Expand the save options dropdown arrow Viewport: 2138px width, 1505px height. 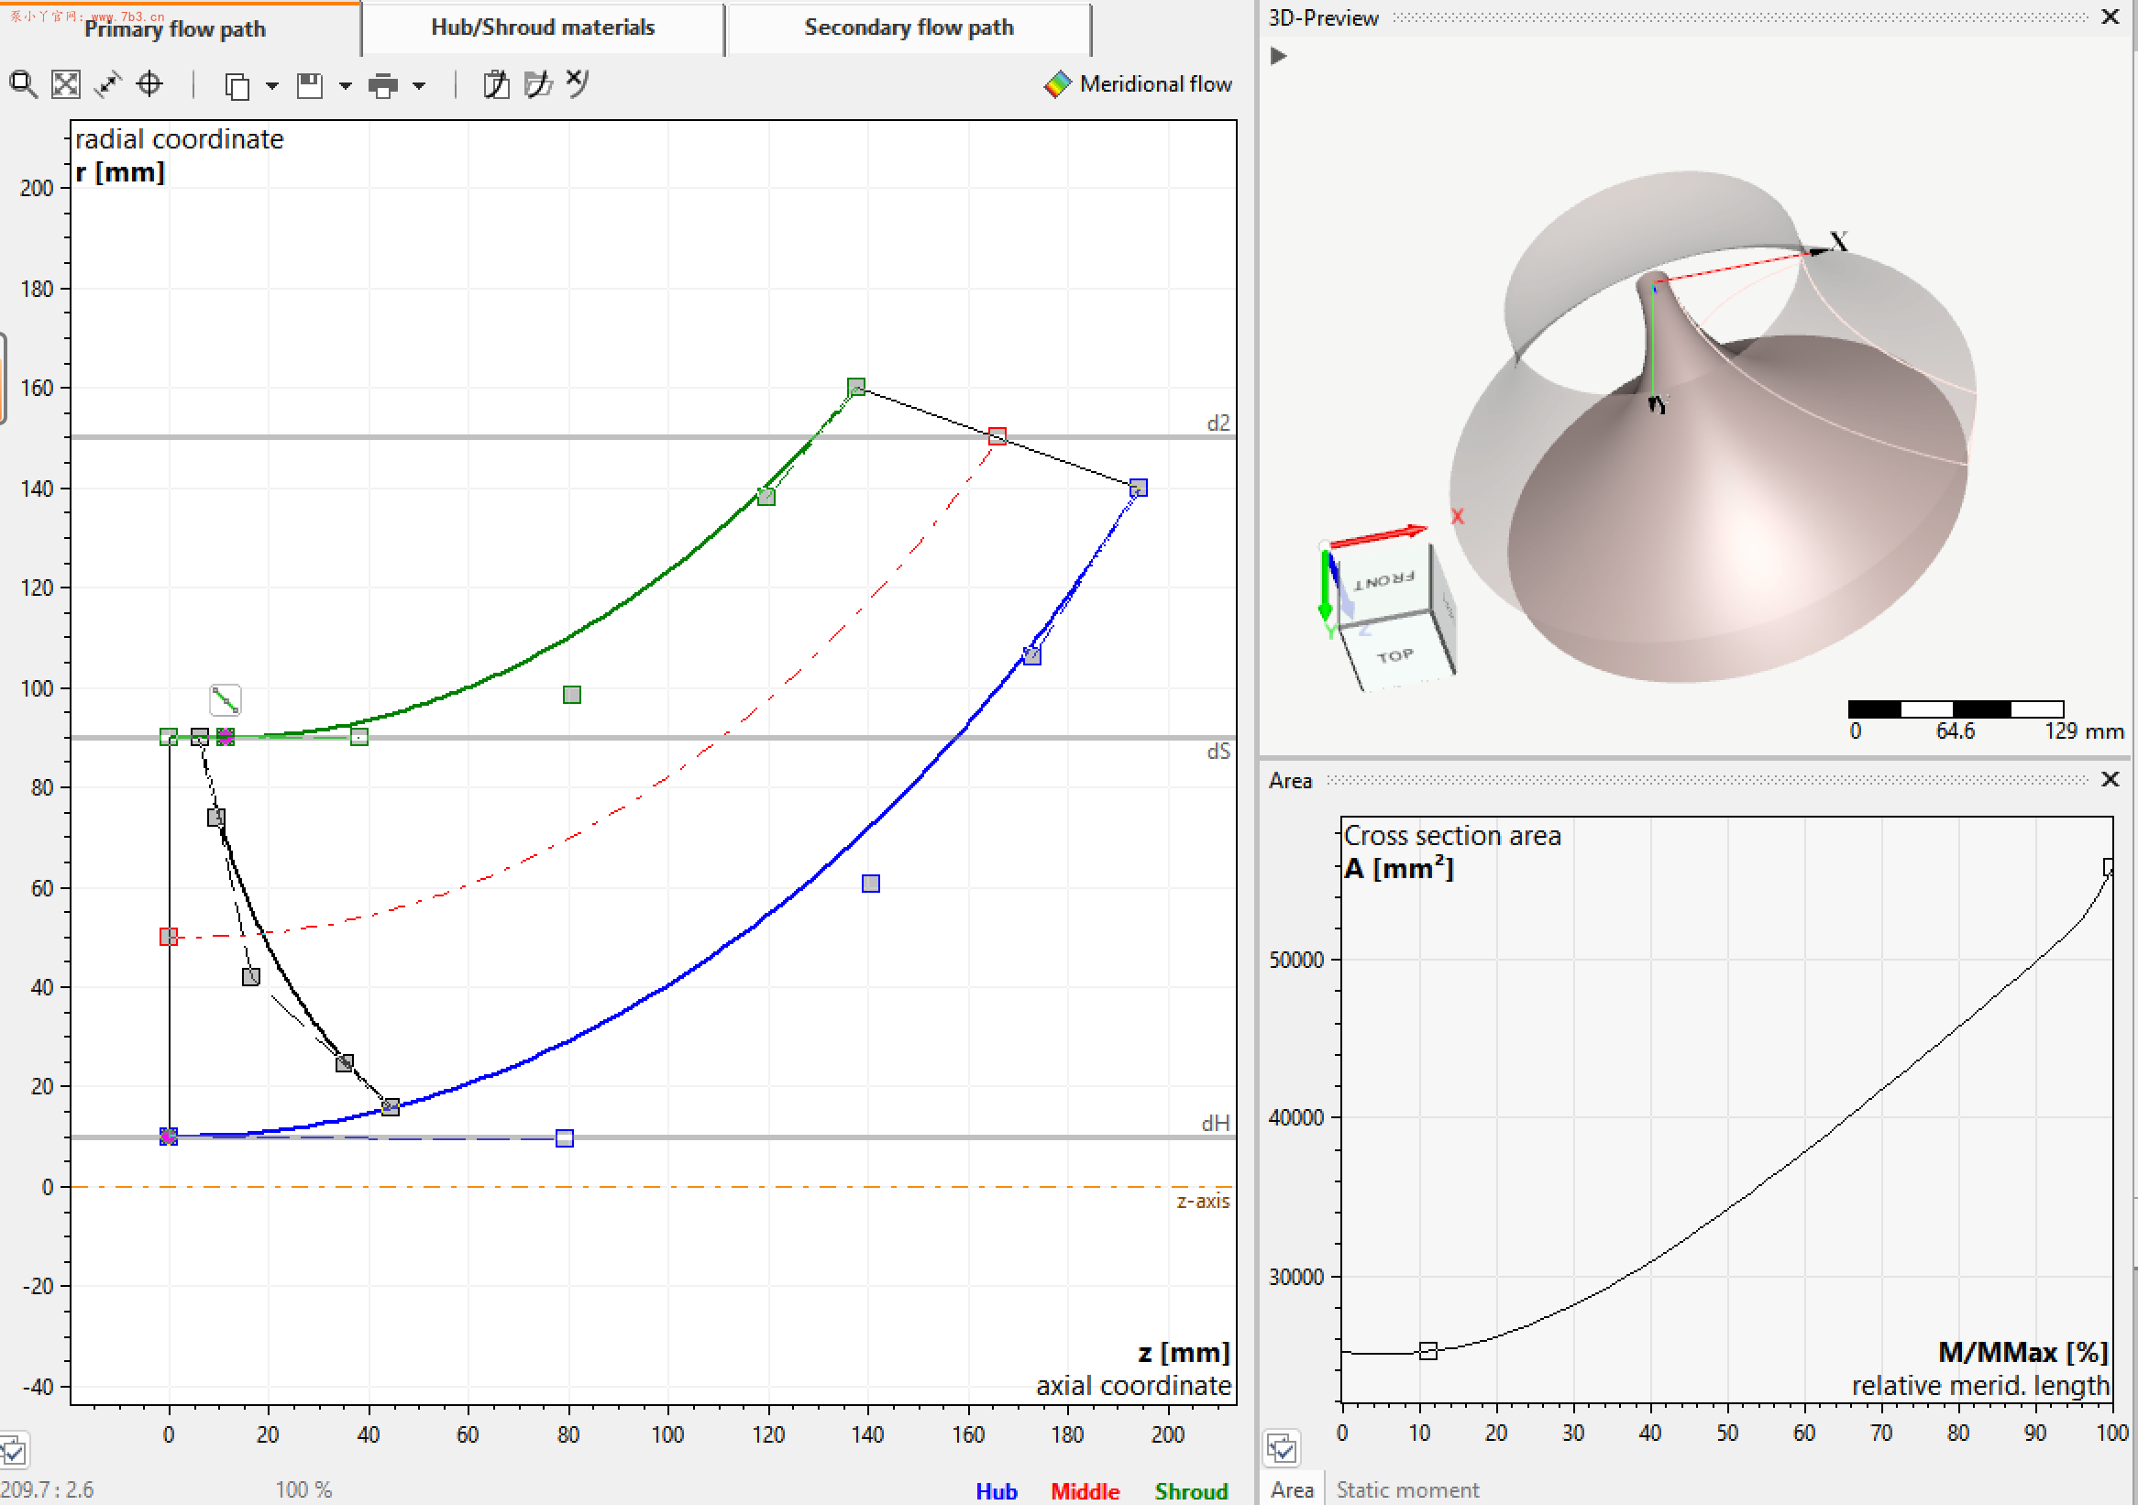tap(346, 85)
